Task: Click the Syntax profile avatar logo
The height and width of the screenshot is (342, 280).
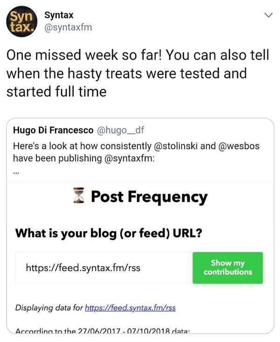Action: coord(21,22)
